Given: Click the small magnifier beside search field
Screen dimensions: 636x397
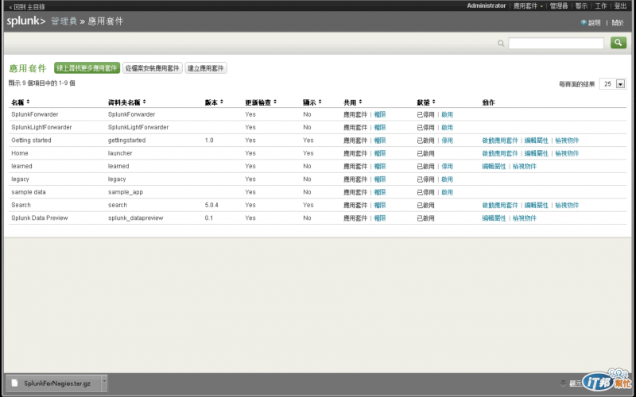Looking at the screenshot, I should point(501,44).
